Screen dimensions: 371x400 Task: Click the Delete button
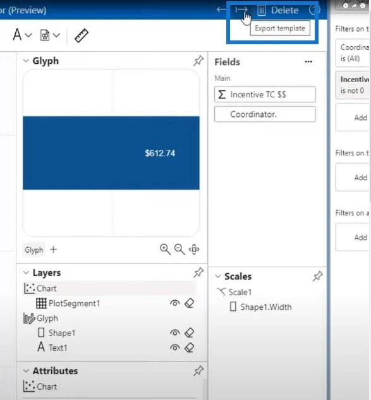(278, 11)
